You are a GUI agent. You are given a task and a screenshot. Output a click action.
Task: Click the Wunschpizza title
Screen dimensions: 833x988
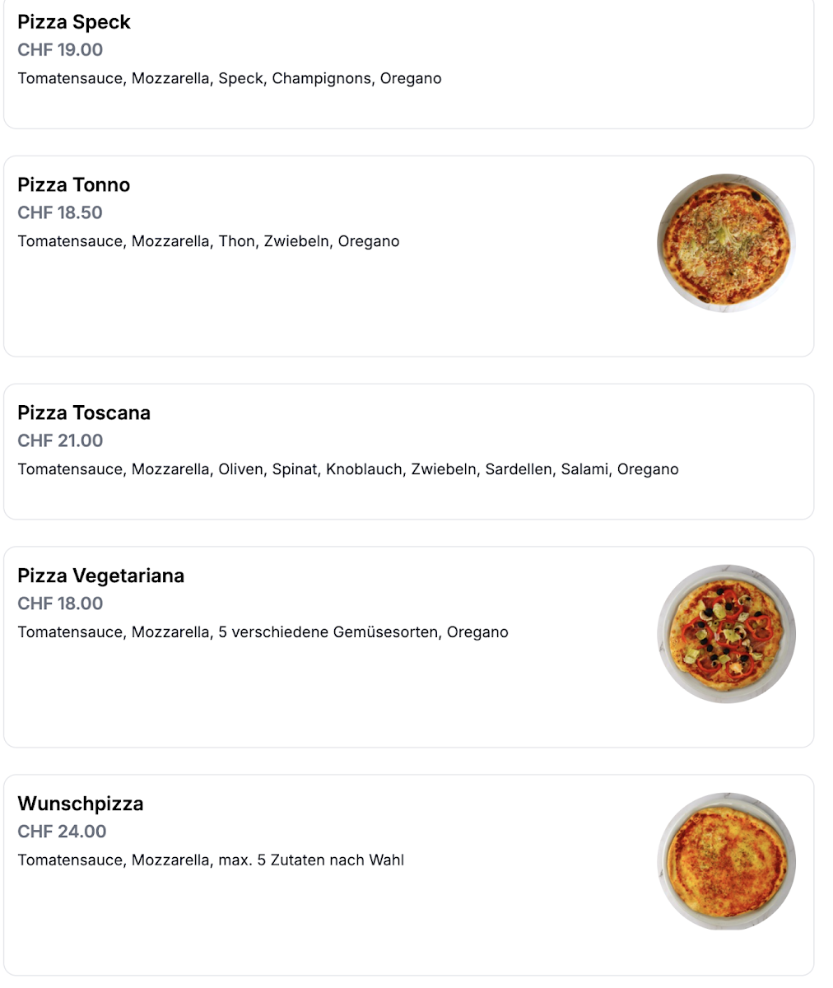81,804
